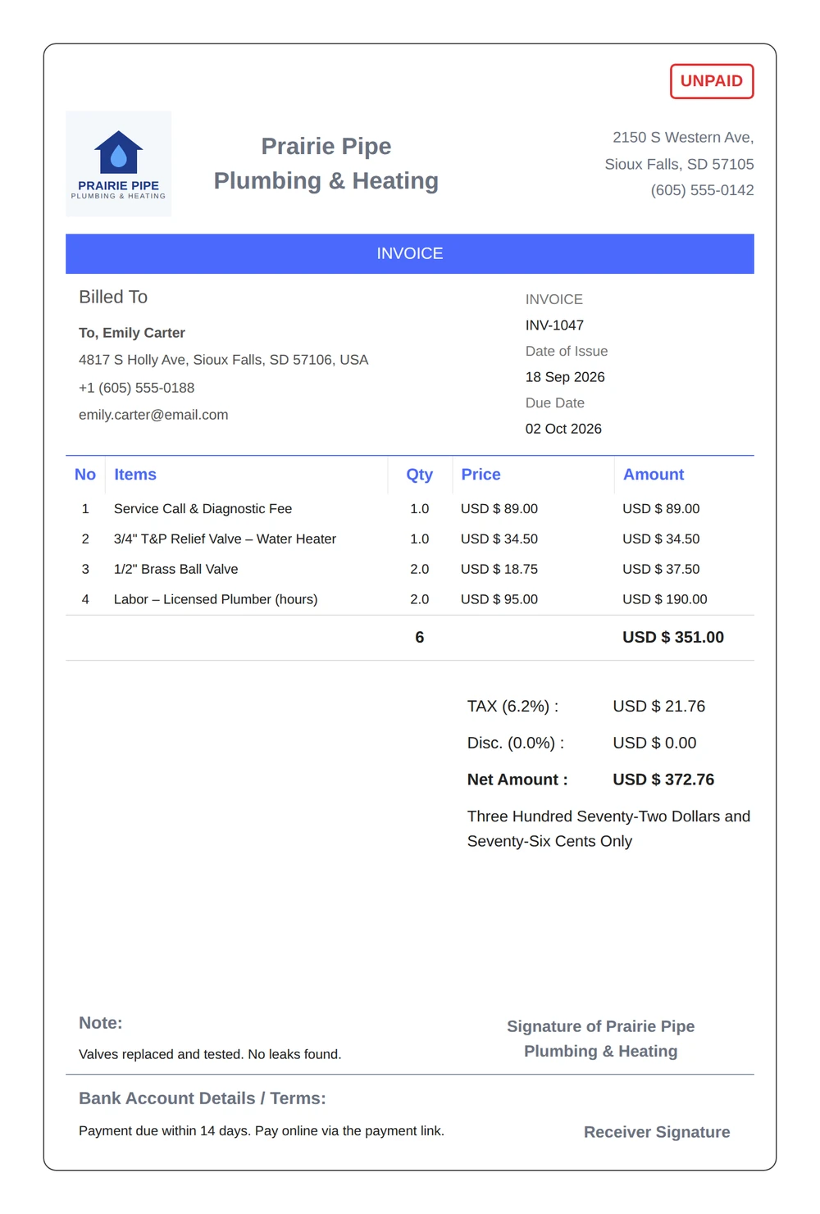Click issue date 18 Sep 2026
This screenshot has width=820, height=1214.
565,377
